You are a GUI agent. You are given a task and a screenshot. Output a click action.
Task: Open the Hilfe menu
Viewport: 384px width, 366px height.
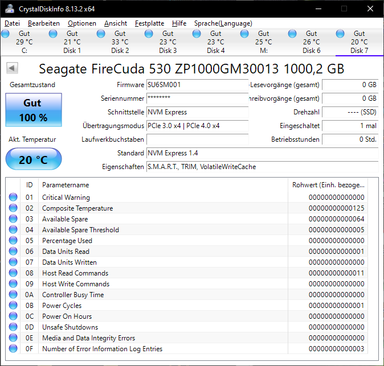click(179, 23)
